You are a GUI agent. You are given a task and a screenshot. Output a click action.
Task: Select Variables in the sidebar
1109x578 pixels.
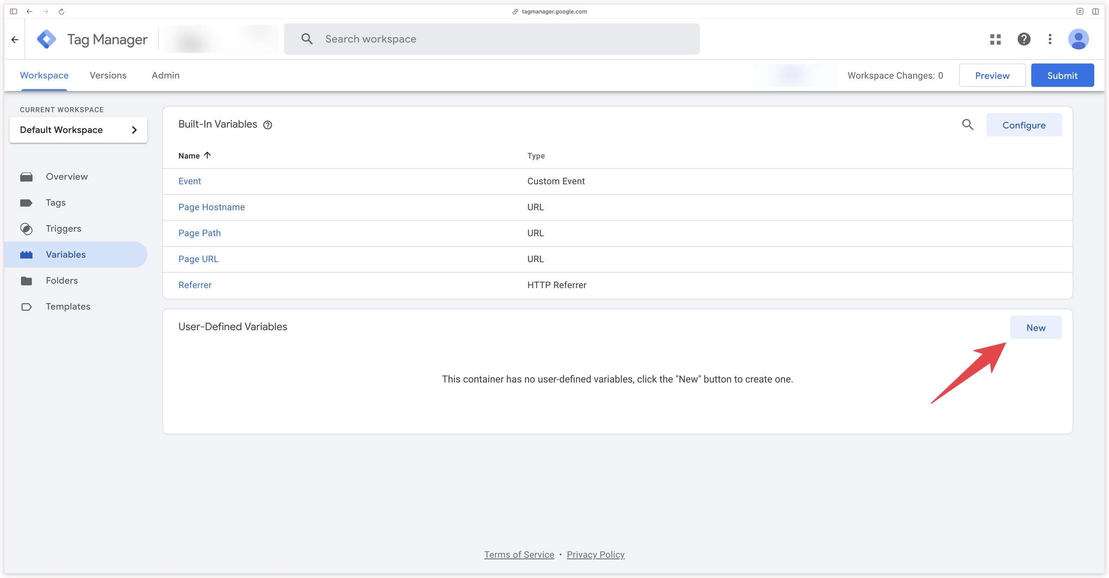(76, 254)
